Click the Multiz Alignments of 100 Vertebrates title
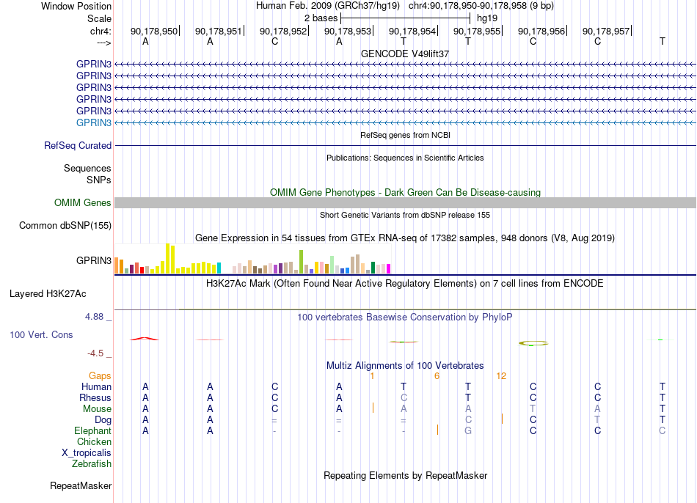697x503 pixels. [x=405, y=365]
